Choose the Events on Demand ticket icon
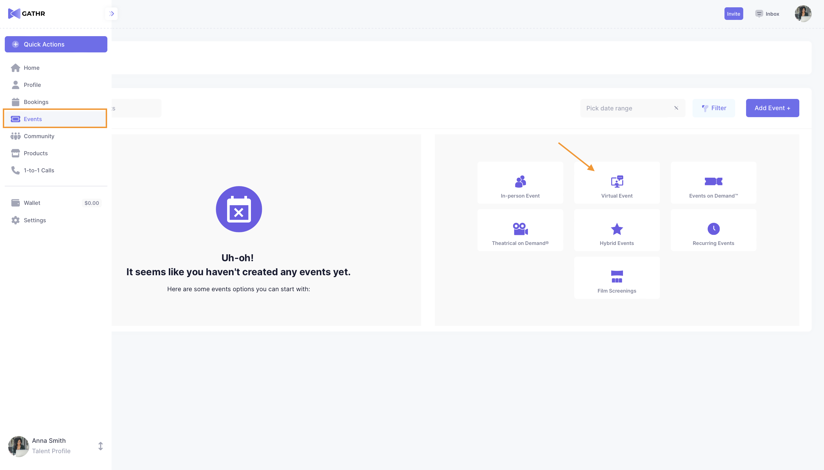The width and height of the screenshot is (824, 470). pyautogui.click(x=713, y=181)
